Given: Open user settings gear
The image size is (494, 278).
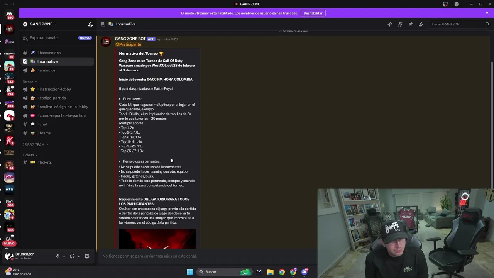Looking at the screenshot, I should point(87,256).
